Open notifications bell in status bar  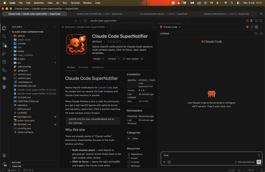(262, 170)
